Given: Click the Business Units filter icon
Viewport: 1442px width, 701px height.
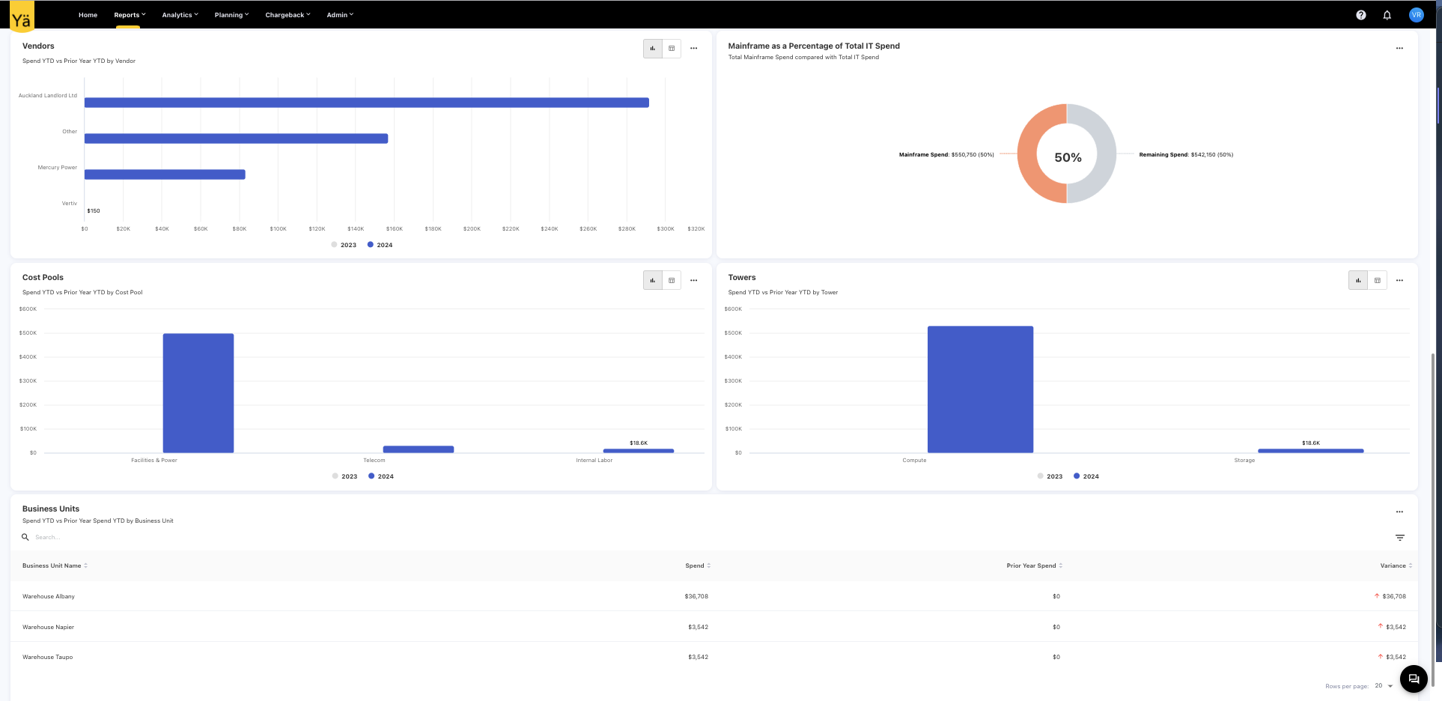Looking at the screenshot, I should [1399, 538].
